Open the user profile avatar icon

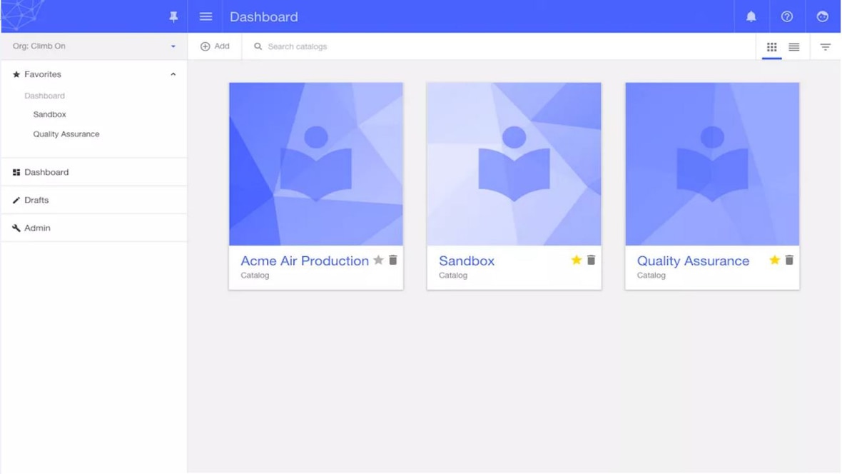(823, 16)
